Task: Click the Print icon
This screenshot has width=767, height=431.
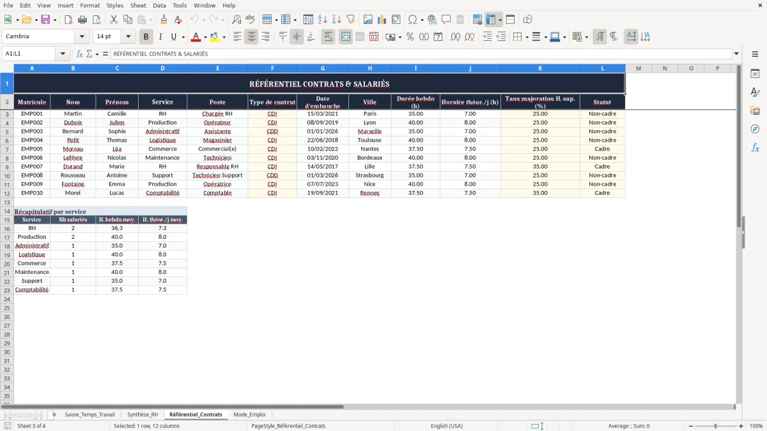Action: pyautogui.click(x=82, y=20)
